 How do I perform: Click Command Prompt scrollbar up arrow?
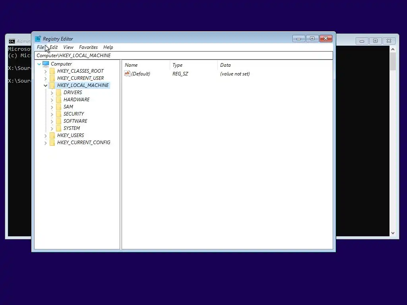[x=393, y=49]
